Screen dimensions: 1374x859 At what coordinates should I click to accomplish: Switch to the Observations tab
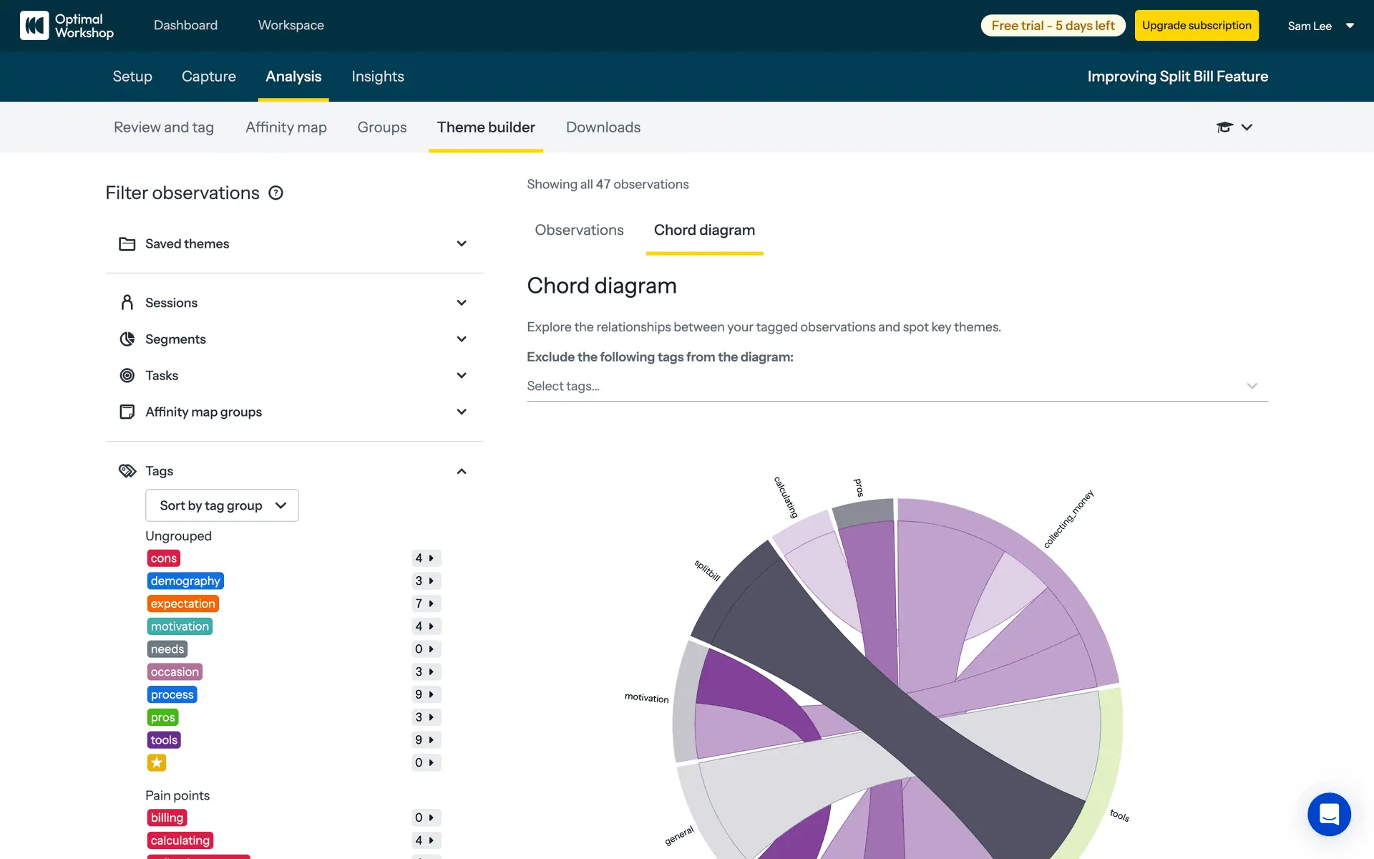pos(579,230)
